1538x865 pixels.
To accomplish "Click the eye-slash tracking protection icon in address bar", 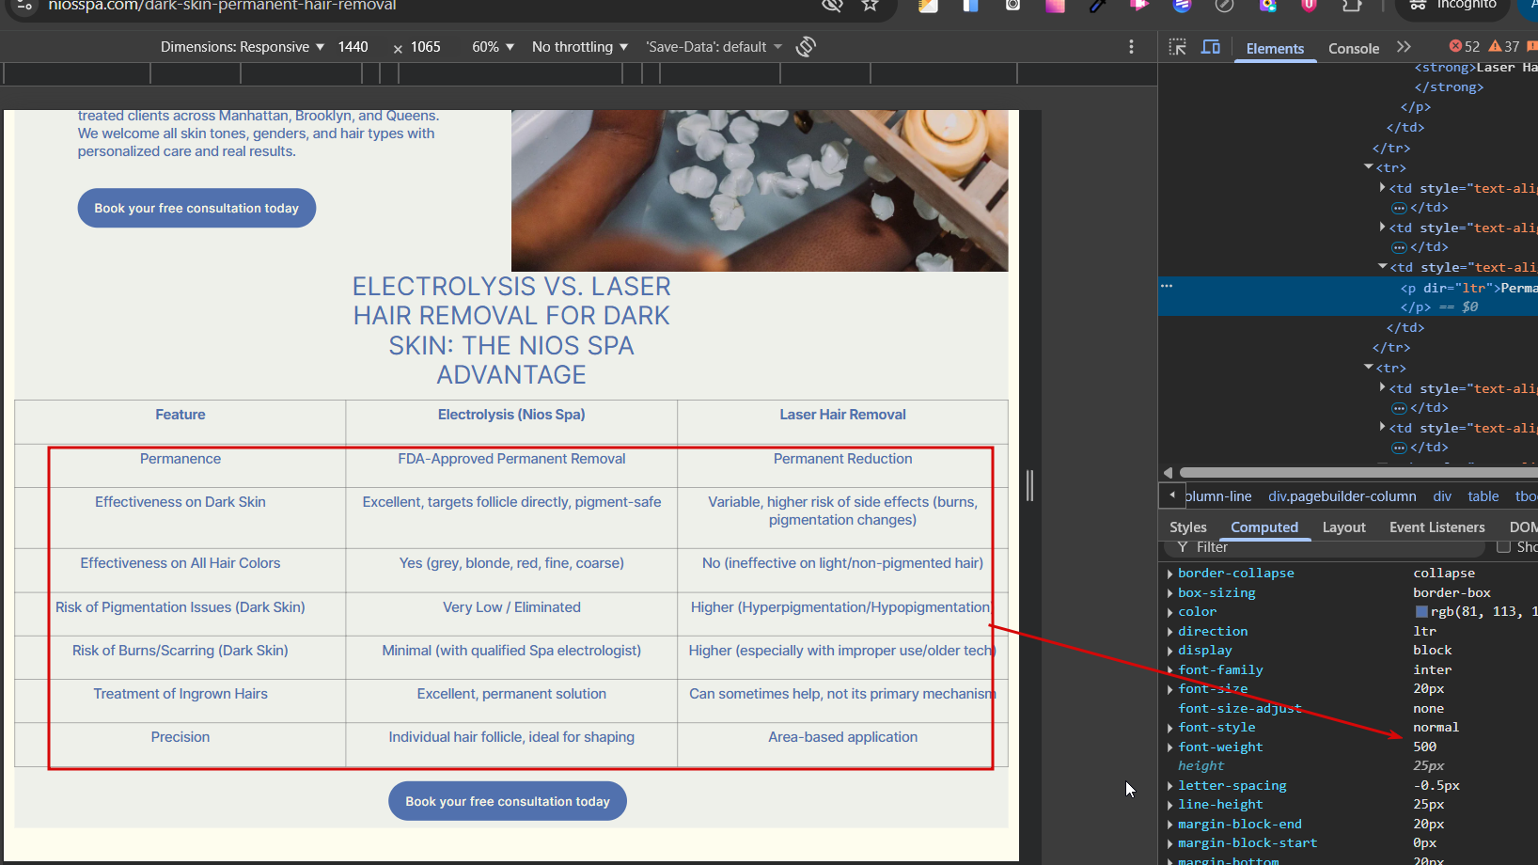I will [x=832, y=6].
